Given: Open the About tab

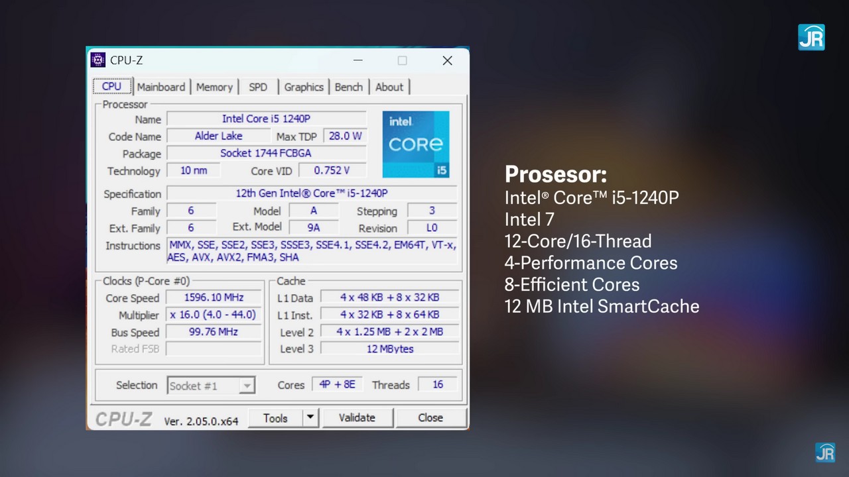Looking at the screenshot, I should coord(389,87).
